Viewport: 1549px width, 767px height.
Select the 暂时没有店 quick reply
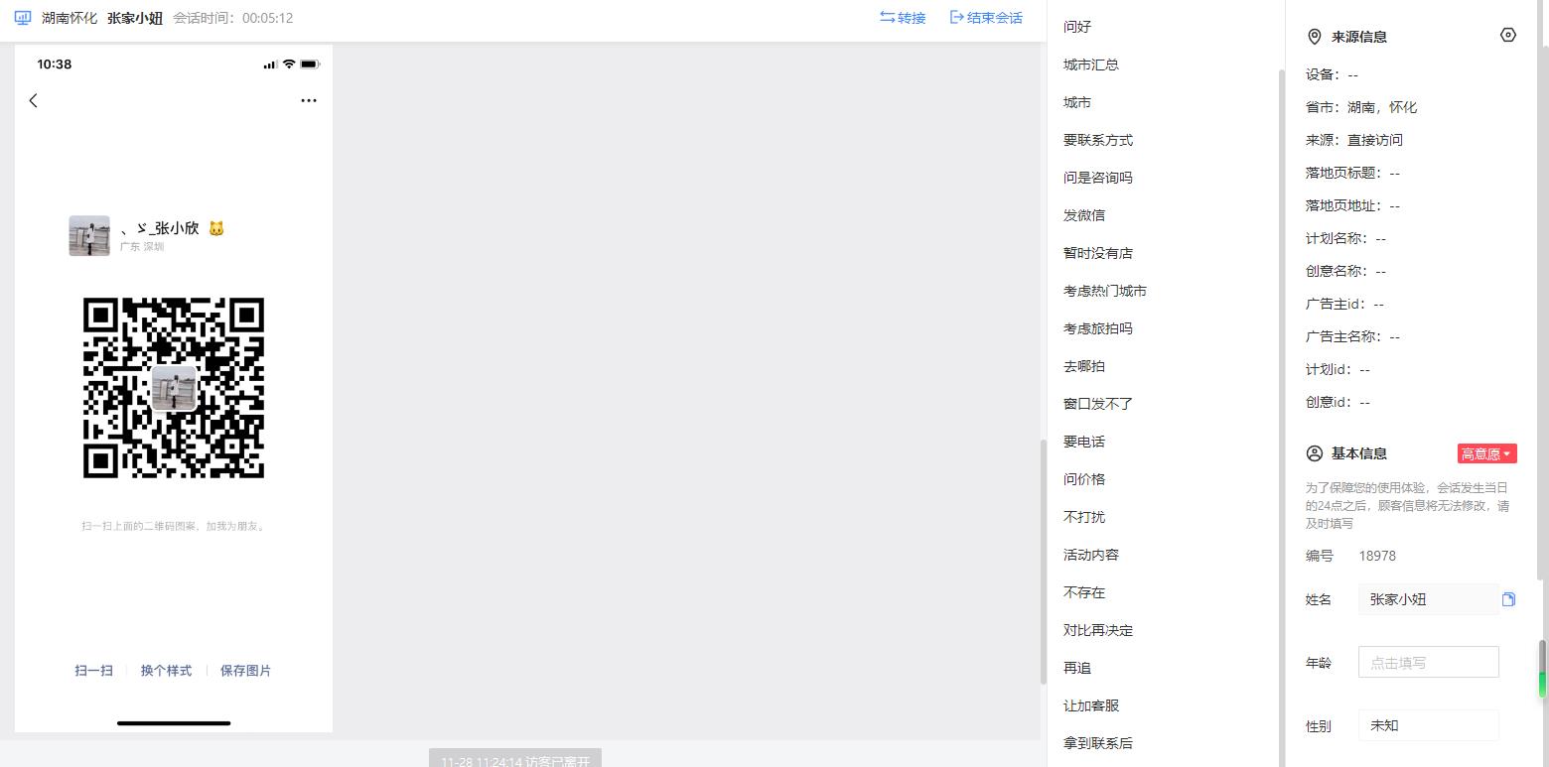[x=1098, y=253]
